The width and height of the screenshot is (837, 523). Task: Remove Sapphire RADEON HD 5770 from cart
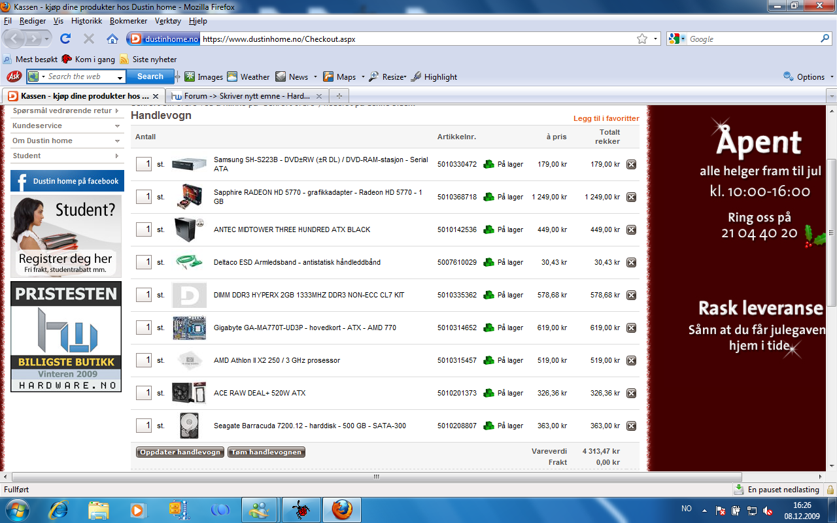pyautogui.click(x=631, y=197)
